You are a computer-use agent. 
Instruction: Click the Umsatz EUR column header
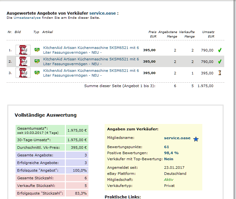click(x=208, y=34)
